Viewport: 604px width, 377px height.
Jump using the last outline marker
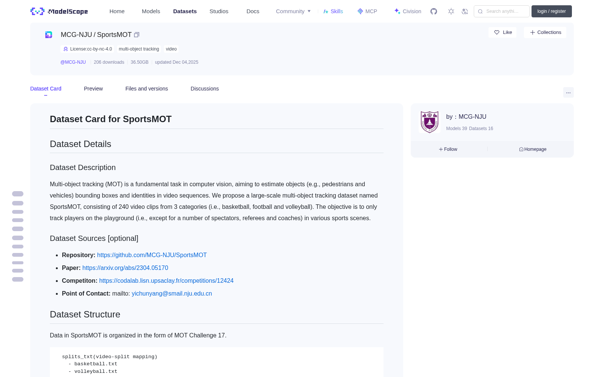point(18,279)
